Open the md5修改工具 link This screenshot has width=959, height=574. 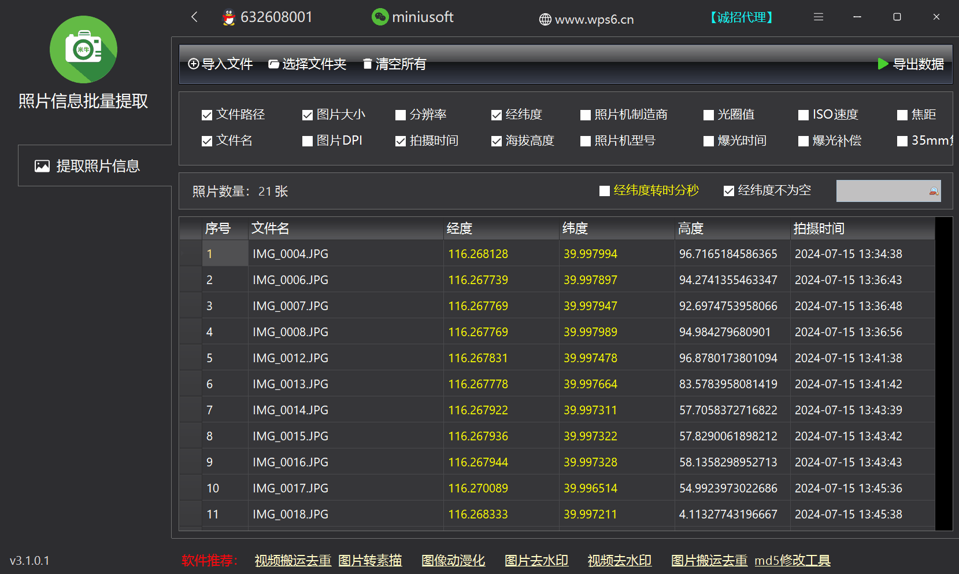793,560
